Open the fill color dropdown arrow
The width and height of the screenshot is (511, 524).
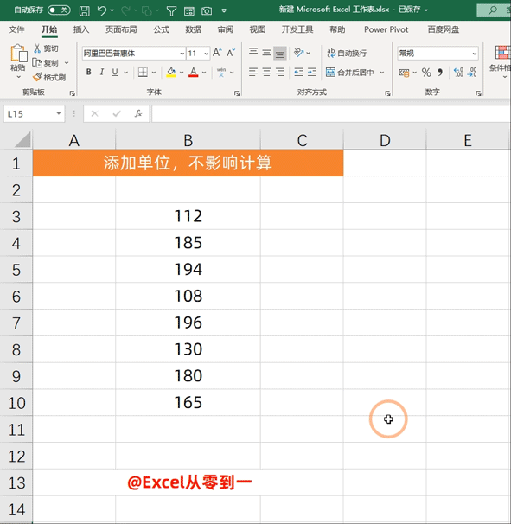(x=182, y=72)
